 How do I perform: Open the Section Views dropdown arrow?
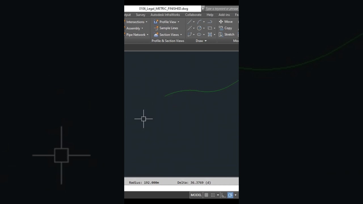tap(181, 35)
